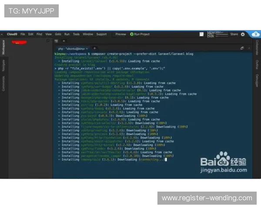Open the settings gear icon
261x209 pixels.
tap(243, 34)
